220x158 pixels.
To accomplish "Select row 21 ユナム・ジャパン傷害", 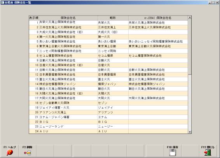I will [x=68, y=117].
